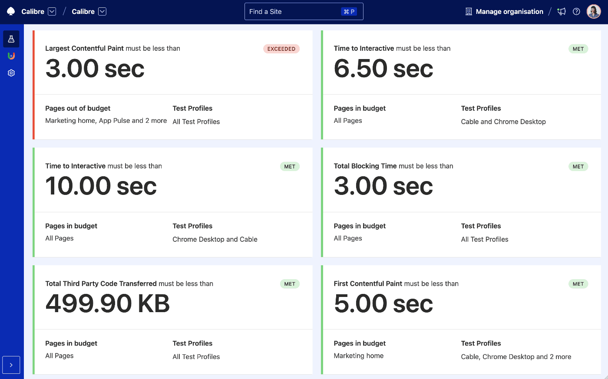Click the Calibre logo in the top bar
Image resolution: width=608 pixels, height=379 pixels.
point(10,11)
